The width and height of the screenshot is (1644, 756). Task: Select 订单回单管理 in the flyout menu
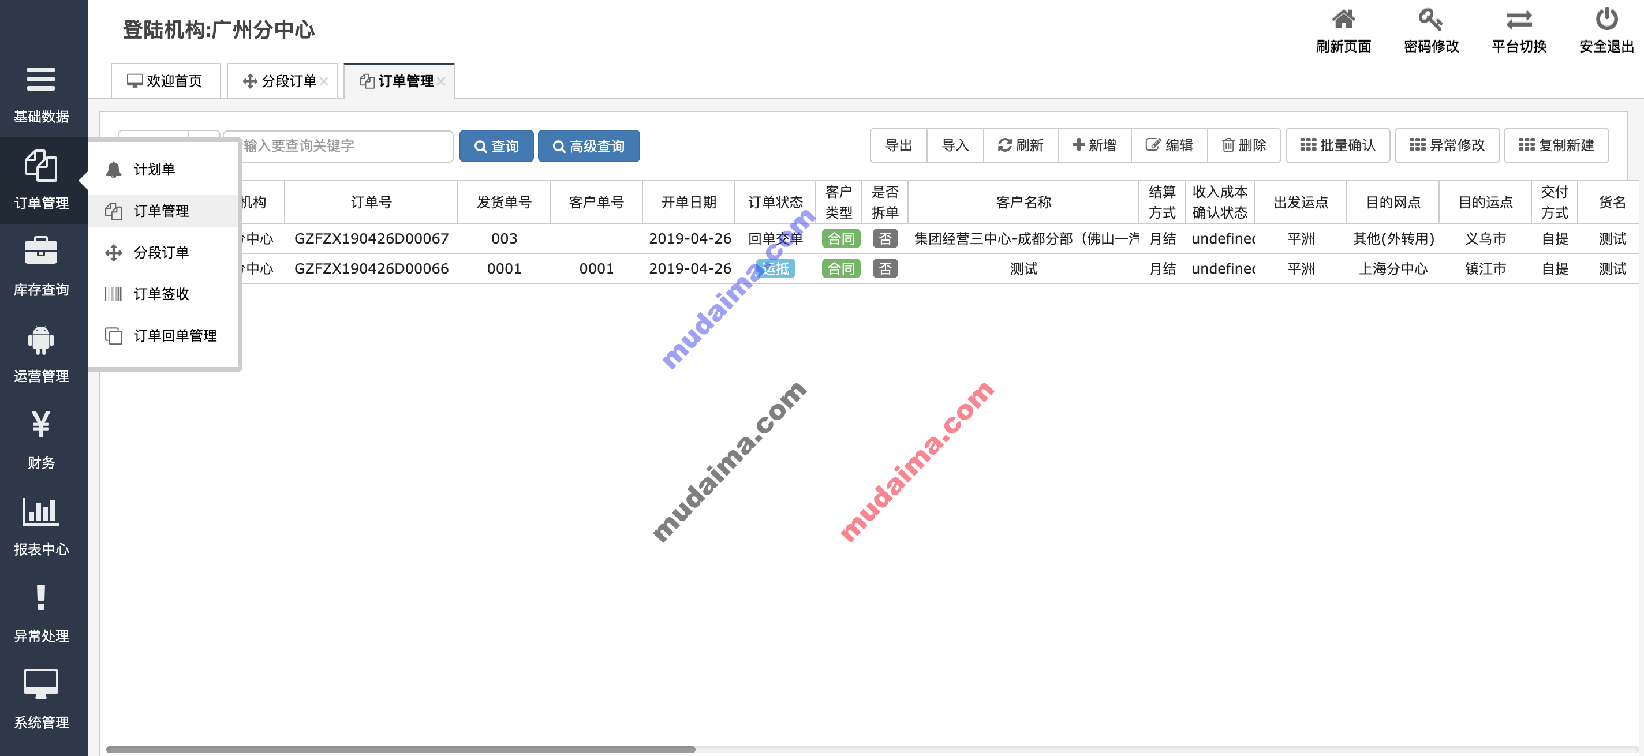(x=163, y=335)
